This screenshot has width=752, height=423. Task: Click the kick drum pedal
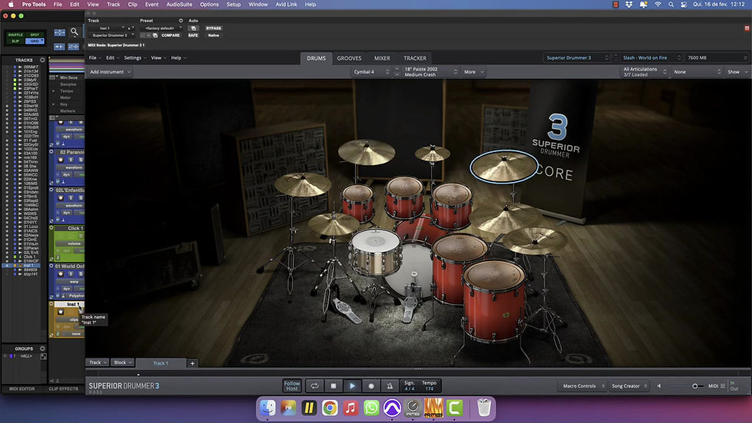[x=411, y=303]
